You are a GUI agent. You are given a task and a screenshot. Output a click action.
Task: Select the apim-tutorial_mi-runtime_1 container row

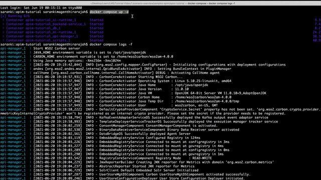(x=53, y=32)
